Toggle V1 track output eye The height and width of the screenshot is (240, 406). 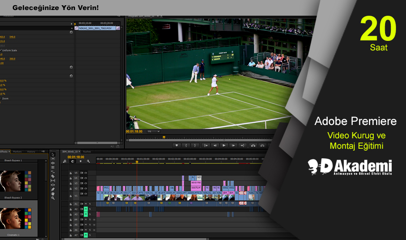[85, 193]
